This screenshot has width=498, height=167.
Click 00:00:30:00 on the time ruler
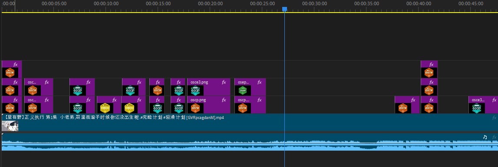click(x=314, y=3)
